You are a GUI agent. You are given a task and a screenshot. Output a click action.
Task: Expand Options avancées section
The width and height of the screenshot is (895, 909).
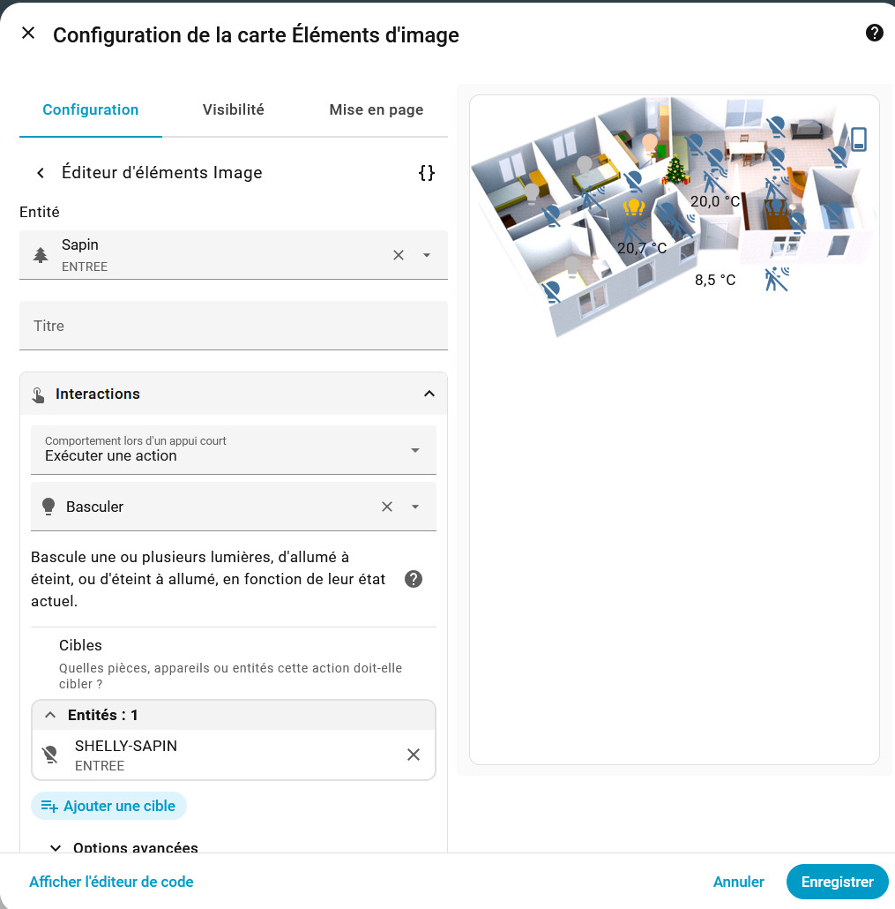[126, 847]
